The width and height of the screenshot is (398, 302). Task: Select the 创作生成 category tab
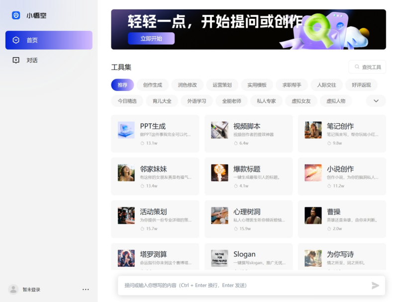click(x=153, y=85)
